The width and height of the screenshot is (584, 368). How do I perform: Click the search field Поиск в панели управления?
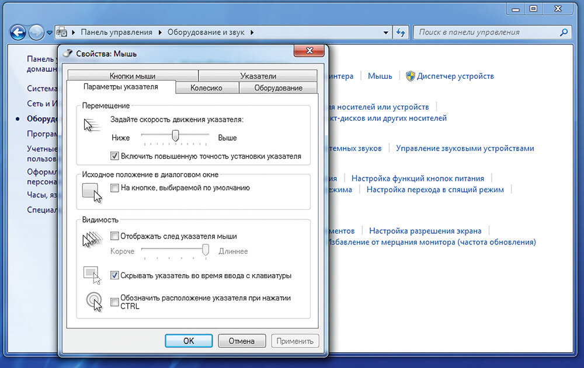[492, 33]
